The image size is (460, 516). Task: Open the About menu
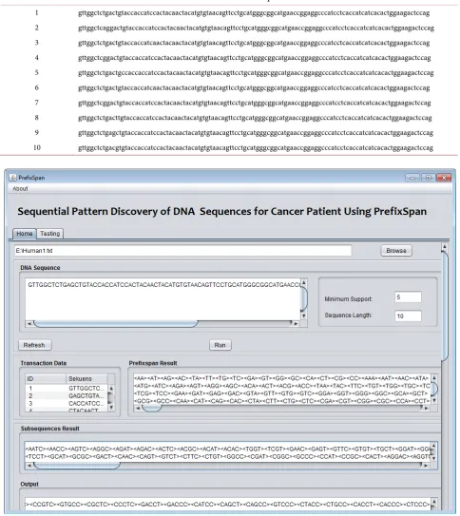(x=20, y=188)
